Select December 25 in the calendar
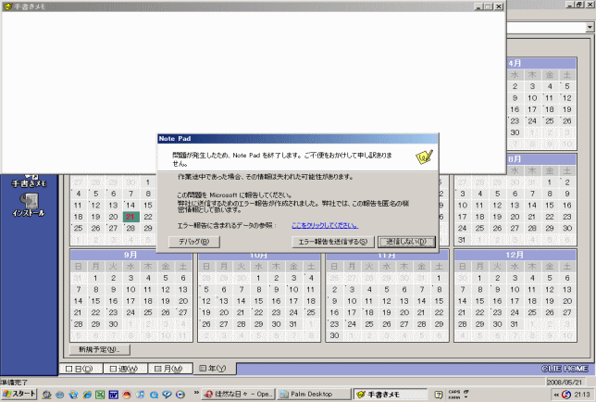Screen dimensions: 596x402 click(x=532, y=313)
